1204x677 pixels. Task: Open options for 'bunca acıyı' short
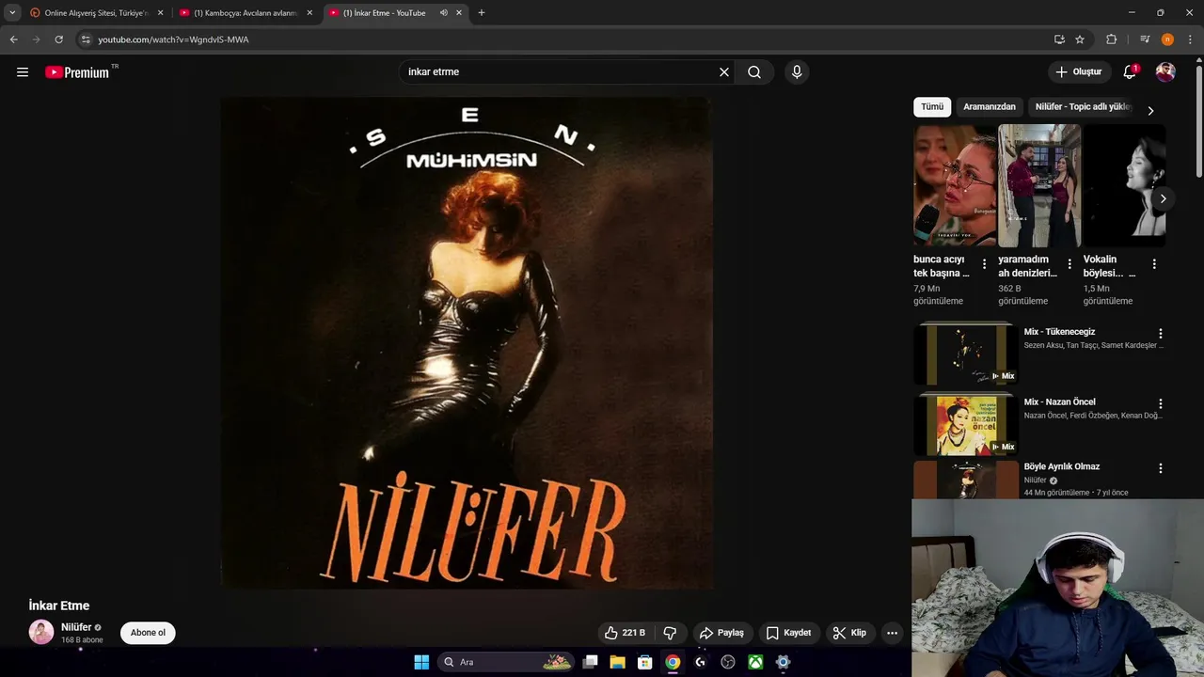click(984, 264)
